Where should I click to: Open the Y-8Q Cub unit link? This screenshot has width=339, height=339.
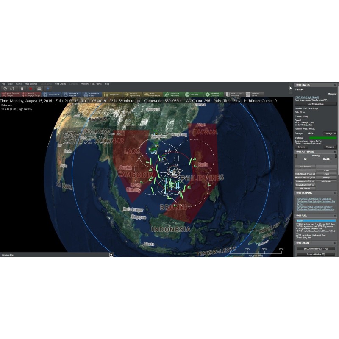click(306, 97)
